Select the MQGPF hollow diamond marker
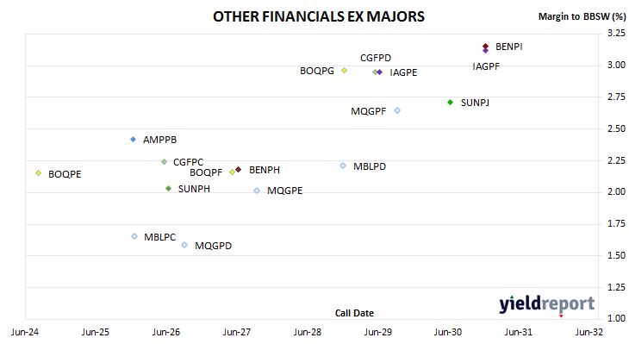The width and height of the screenshot is (629, 344). tap(397, 110)
